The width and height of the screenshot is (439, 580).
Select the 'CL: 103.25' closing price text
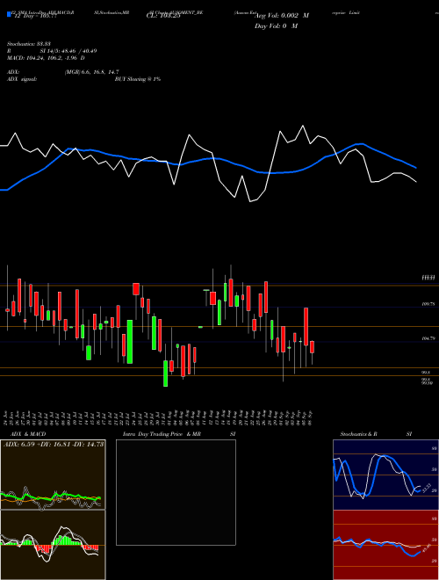pos(163,16)
